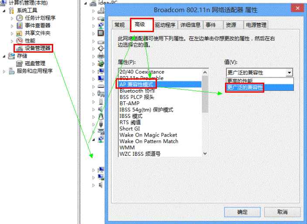Viewport: 307px width, 224px height.
Task: Select the Storage (存储) icon
Action: (11, 56)
